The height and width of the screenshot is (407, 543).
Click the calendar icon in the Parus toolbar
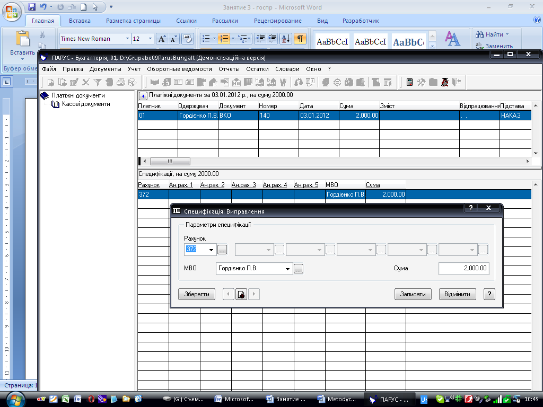310,82
